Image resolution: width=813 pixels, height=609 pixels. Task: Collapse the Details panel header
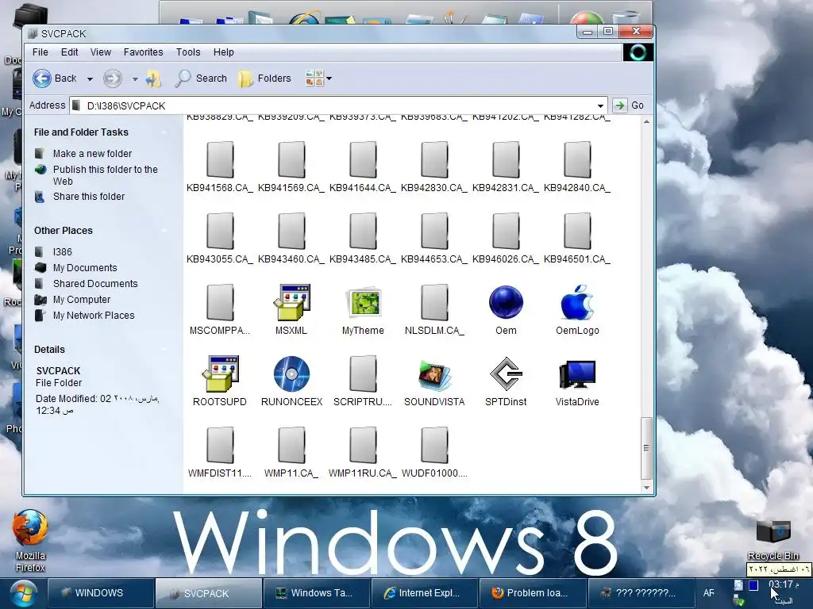point(164,350)
